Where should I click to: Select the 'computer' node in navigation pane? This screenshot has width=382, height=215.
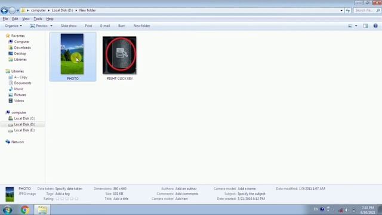(19, 113)
